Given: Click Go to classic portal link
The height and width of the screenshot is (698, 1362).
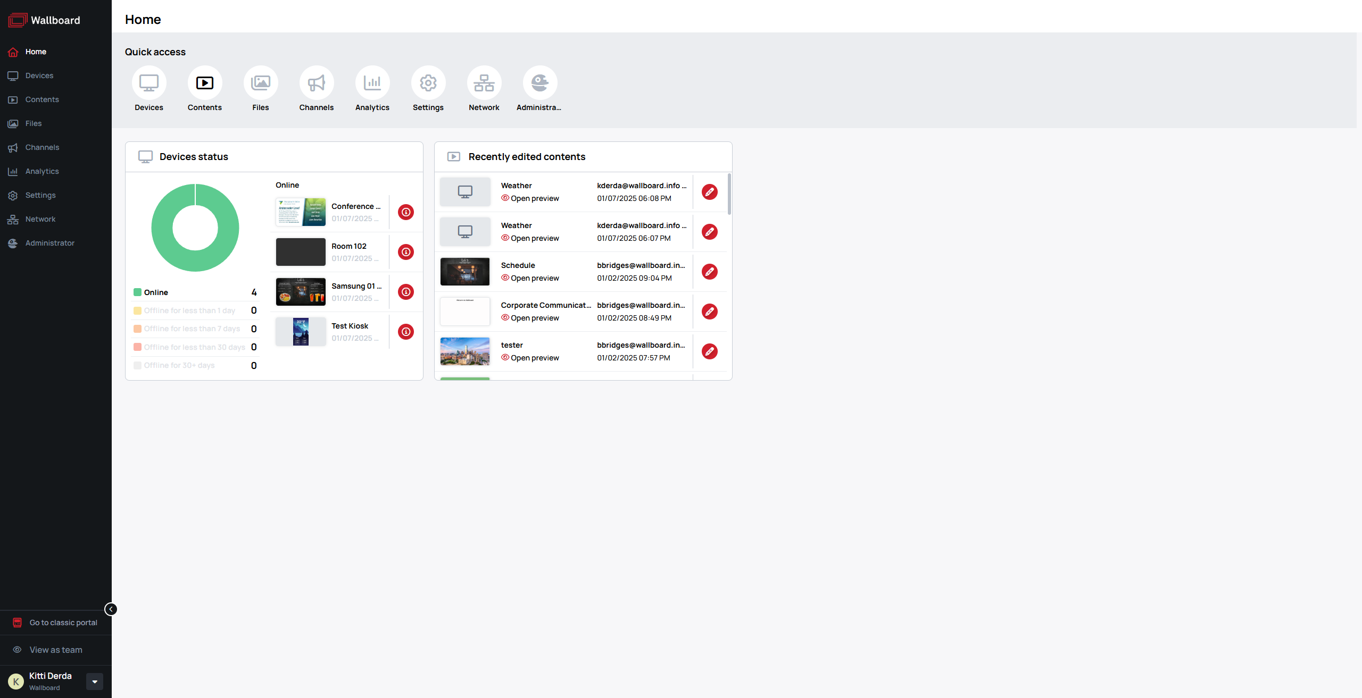Looking at the screenshot, I should click(63, 623).
